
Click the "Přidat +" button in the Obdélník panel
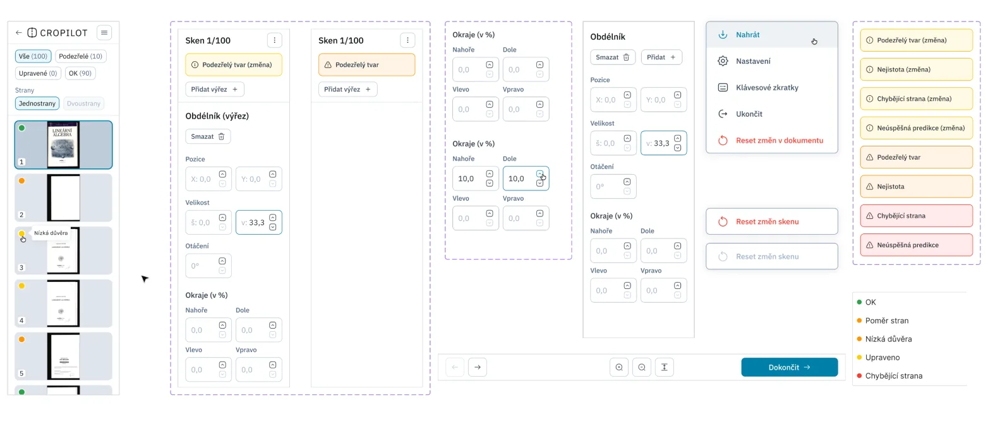(661, 57)
